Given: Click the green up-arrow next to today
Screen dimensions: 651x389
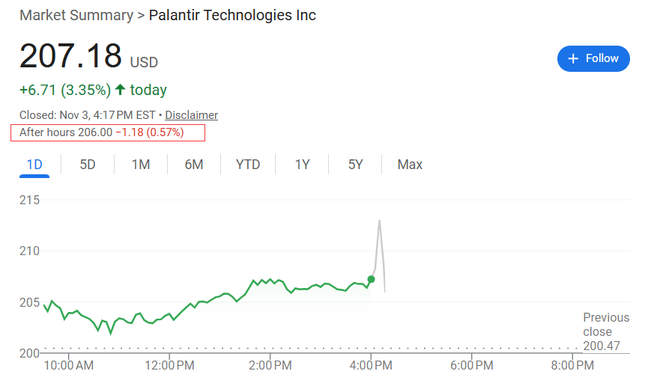Looking at the screenshot, I should tap(121, 91).
